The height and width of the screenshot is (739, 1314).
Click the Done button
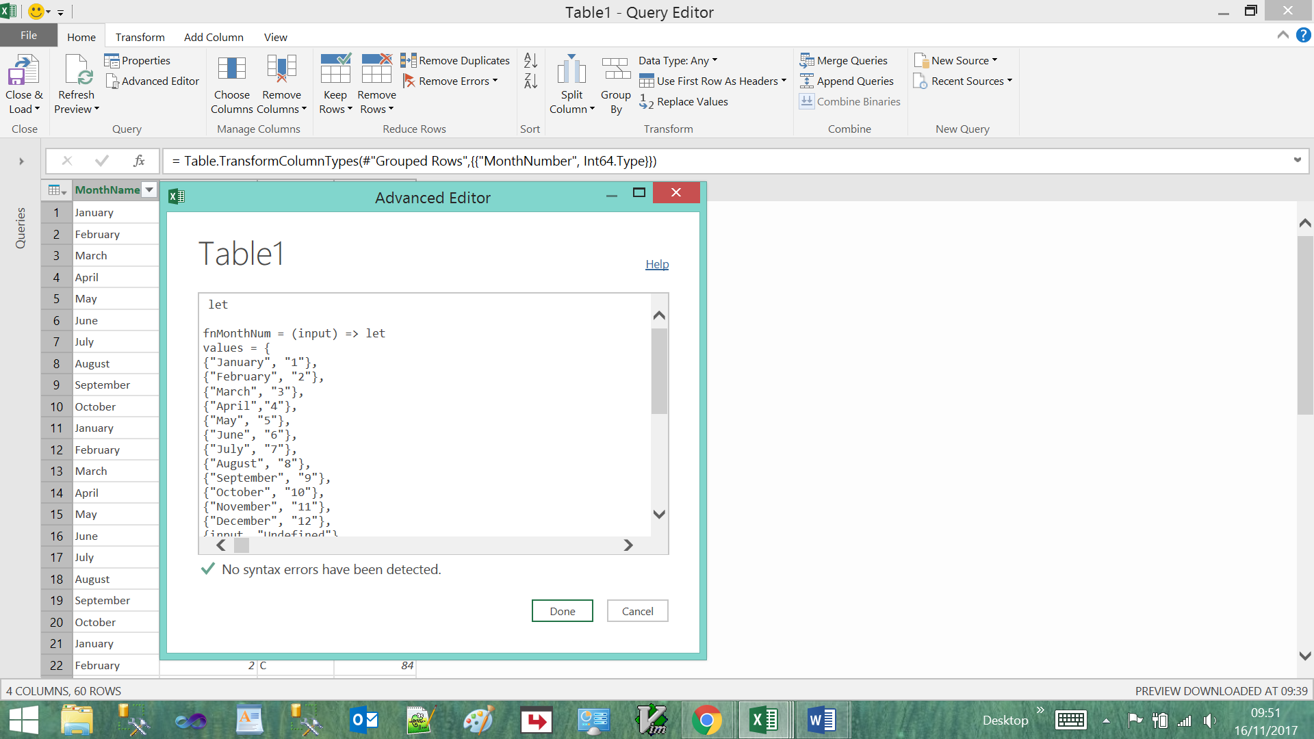[x=562, y=611]
